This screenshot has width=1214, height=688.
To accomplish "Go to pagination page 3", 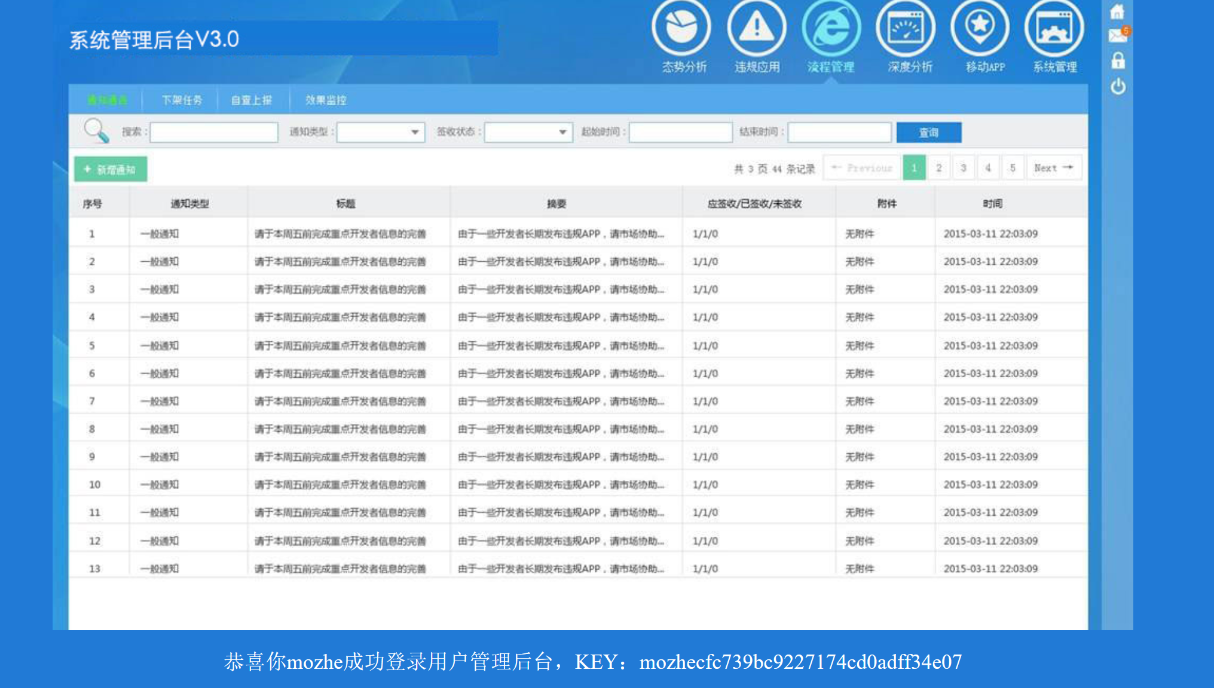I will coord(963,168).
